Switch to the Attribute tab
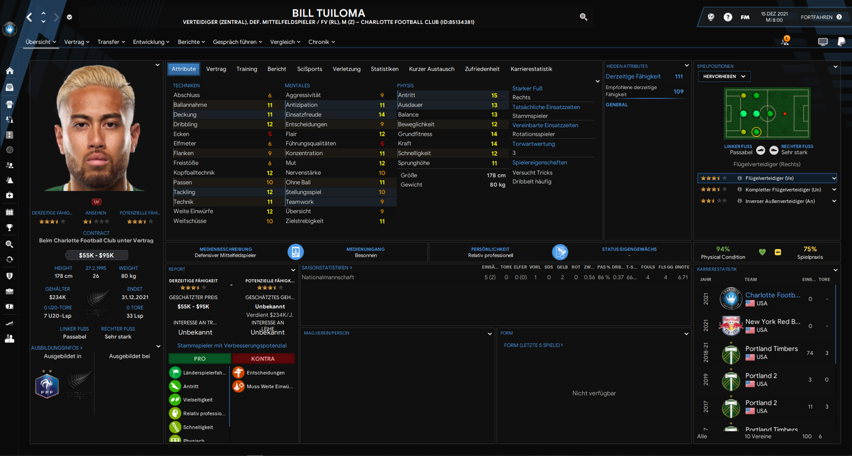The width and height of the screenshot is (852, 456). point(184,69)
